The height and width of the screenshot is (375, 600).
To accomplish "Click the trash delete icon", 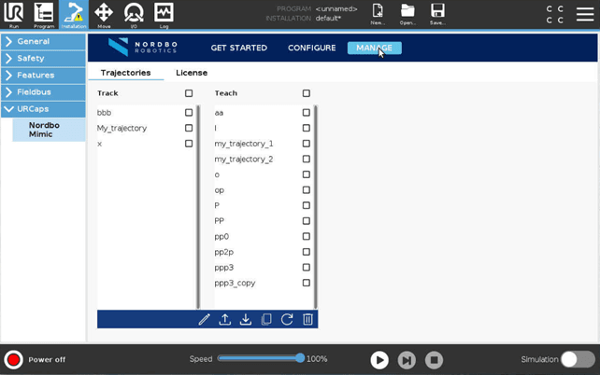I will tap(307, 319).
